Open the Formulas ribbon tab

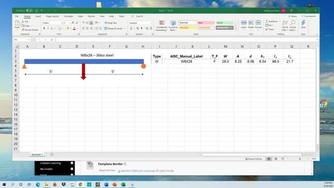[x=68, y=16]
